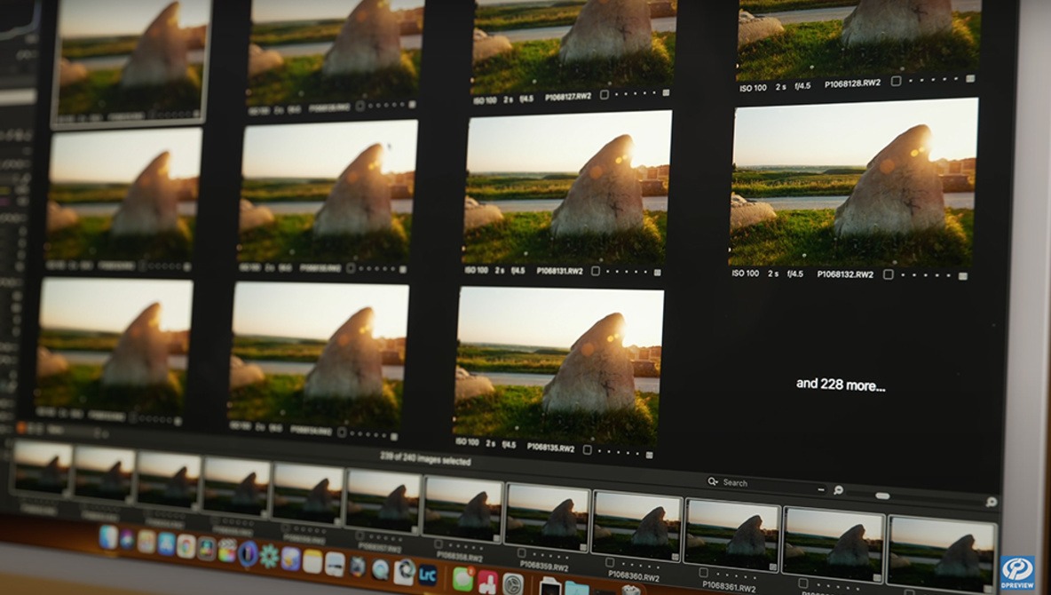Toggle the color tag box for P1068127.RW2
This screenshot has width=1051, height=595.
click(604, 95)
